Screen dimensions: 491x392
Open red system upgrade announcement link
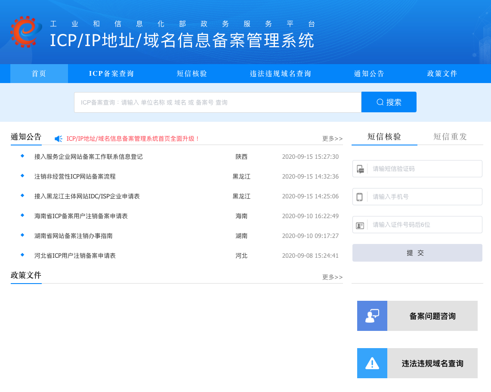pyautogui.click(x=133, y=139)
